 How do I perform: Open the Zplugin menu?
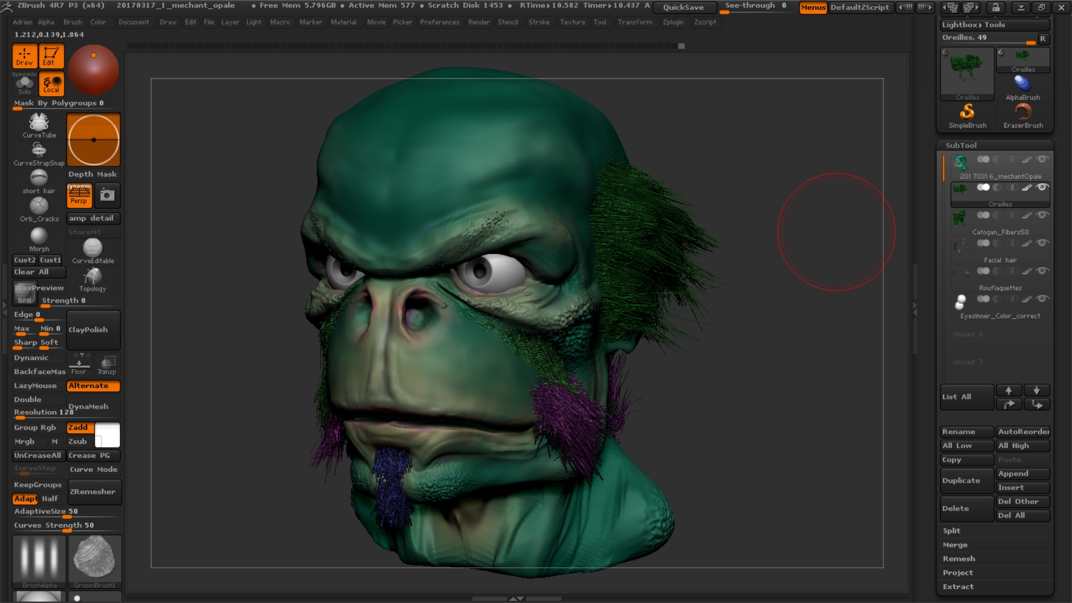[x=673, y=22]
